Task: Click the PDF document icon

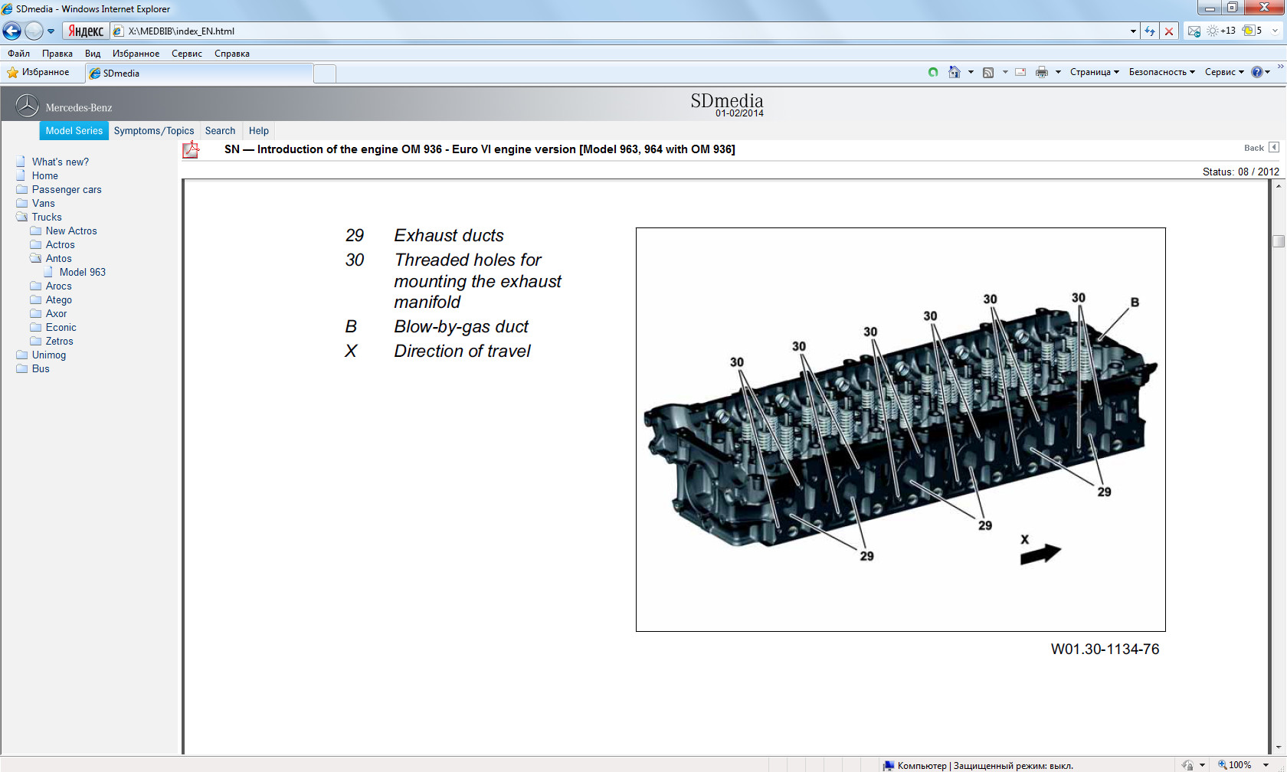Action: point(191,149)
